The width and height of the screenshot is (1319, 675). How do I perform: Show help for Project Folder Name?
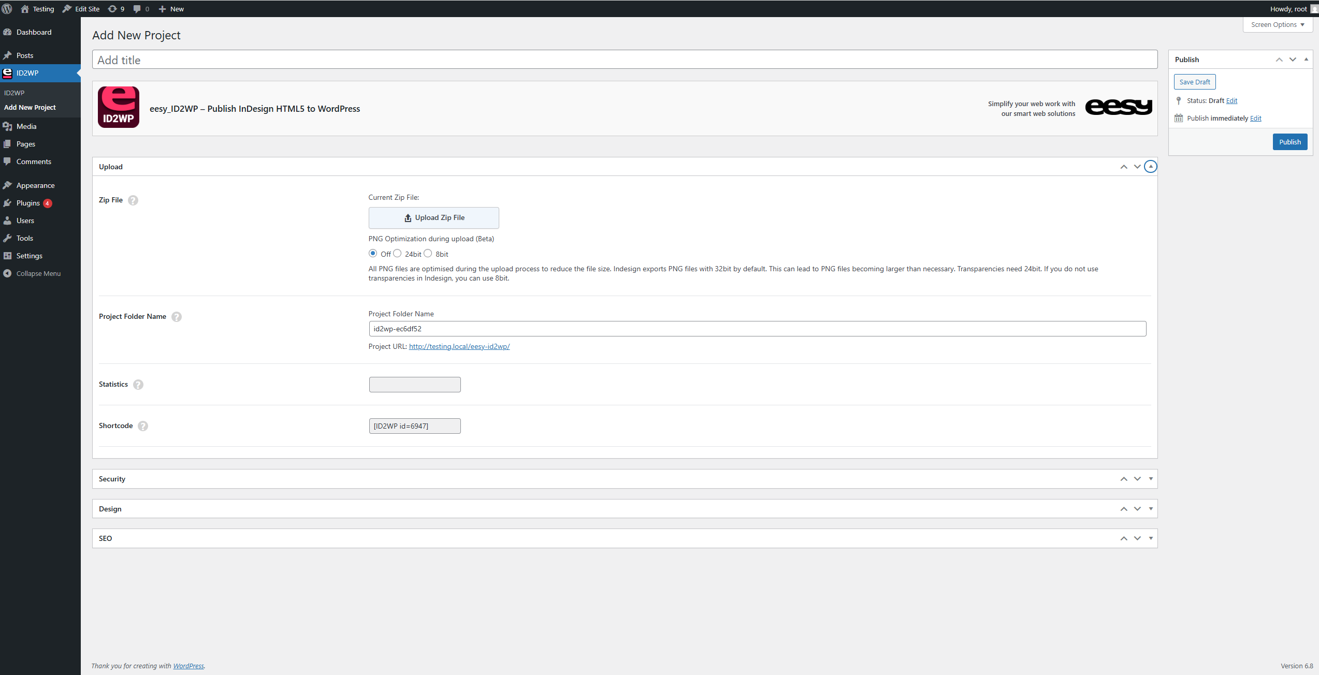point(177,317)
